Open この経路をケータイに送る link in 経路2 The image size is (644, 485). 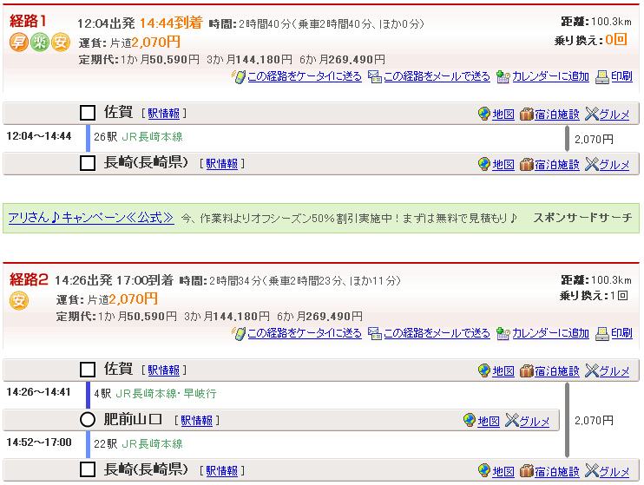[305, 333]
